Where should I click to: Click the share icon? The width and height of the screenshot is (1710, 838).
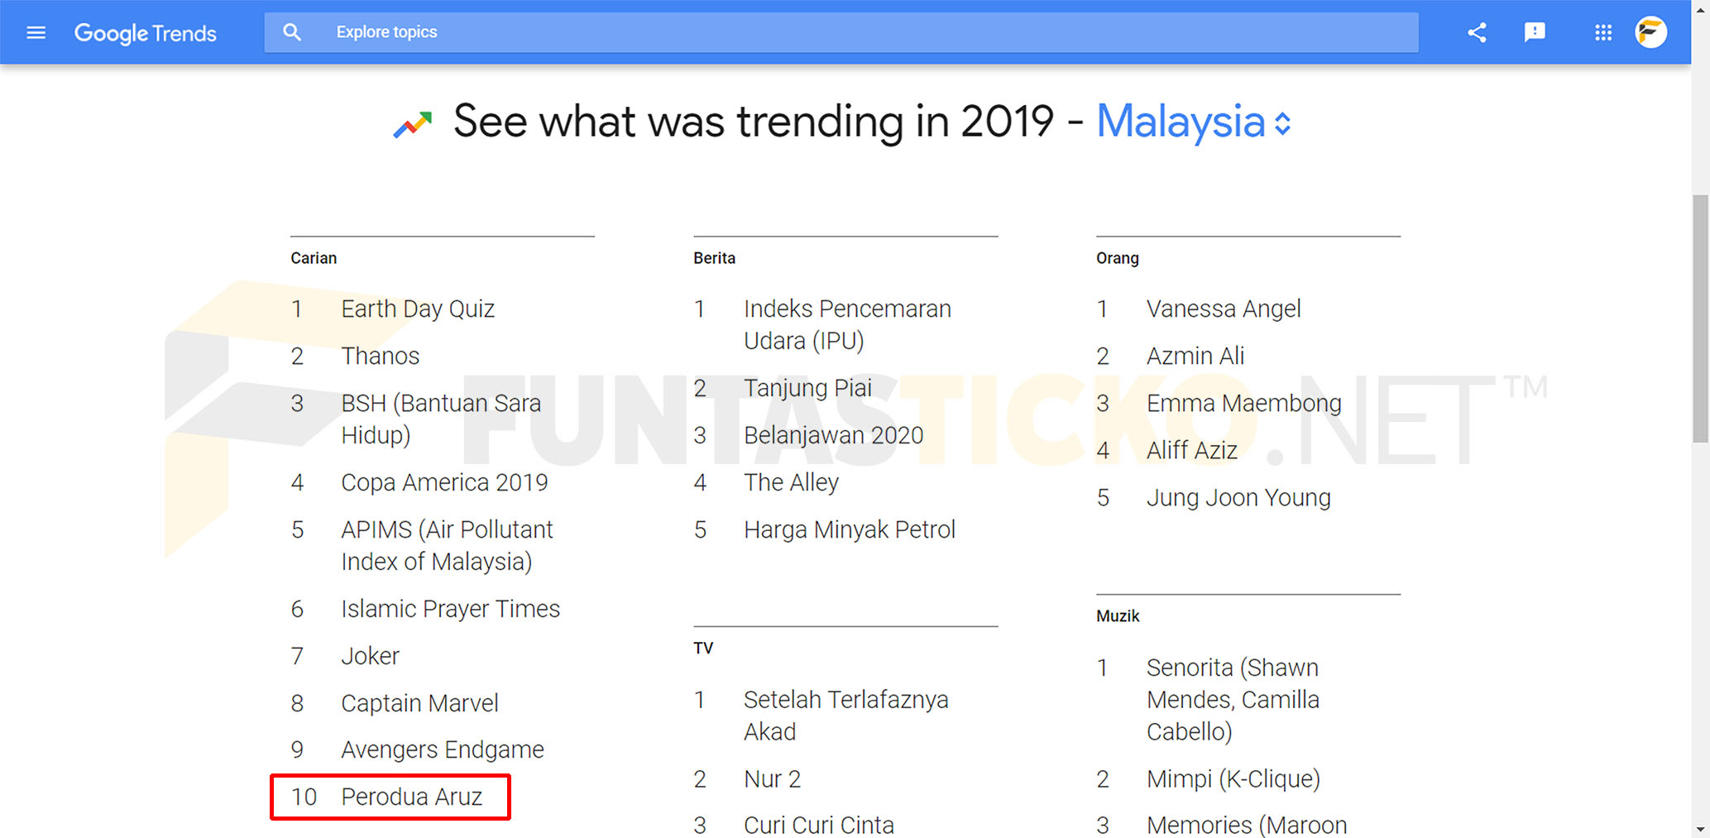pyautogui.click(x=1477, y=32)
